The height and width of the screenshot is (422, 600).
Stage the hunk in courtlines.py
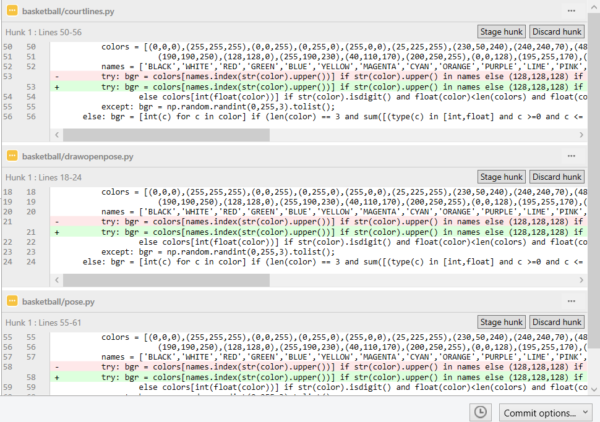tap(501, 32)
